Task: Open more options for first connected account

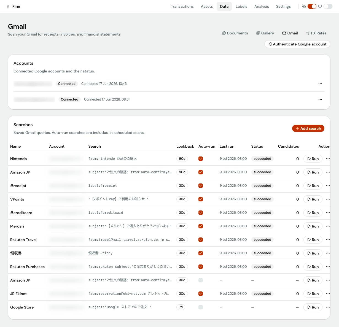Action: pos(320,84)
